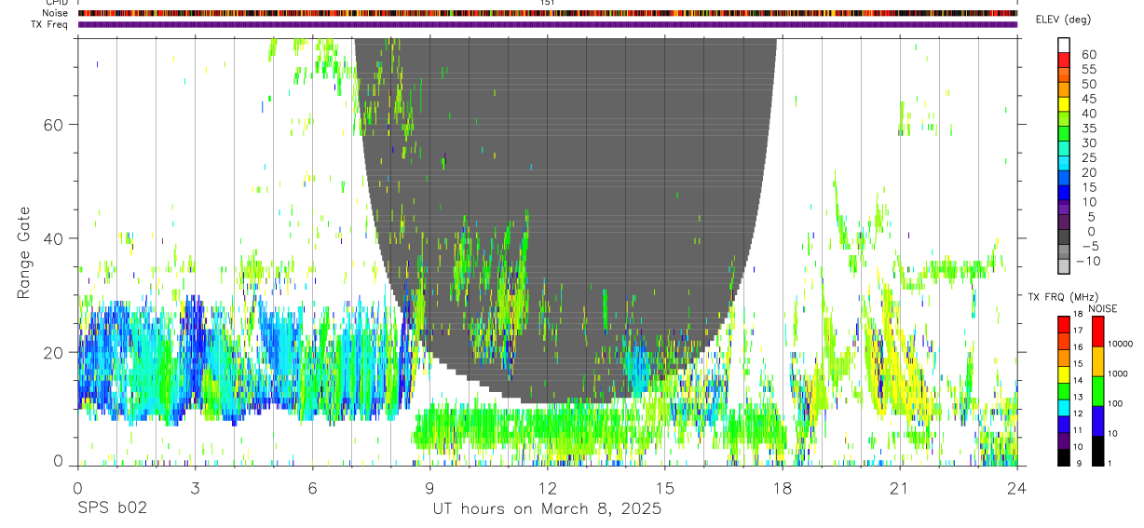Click the purple TX Freq strip
This screenshot has width=1144, height=528.
pos(548,24)
